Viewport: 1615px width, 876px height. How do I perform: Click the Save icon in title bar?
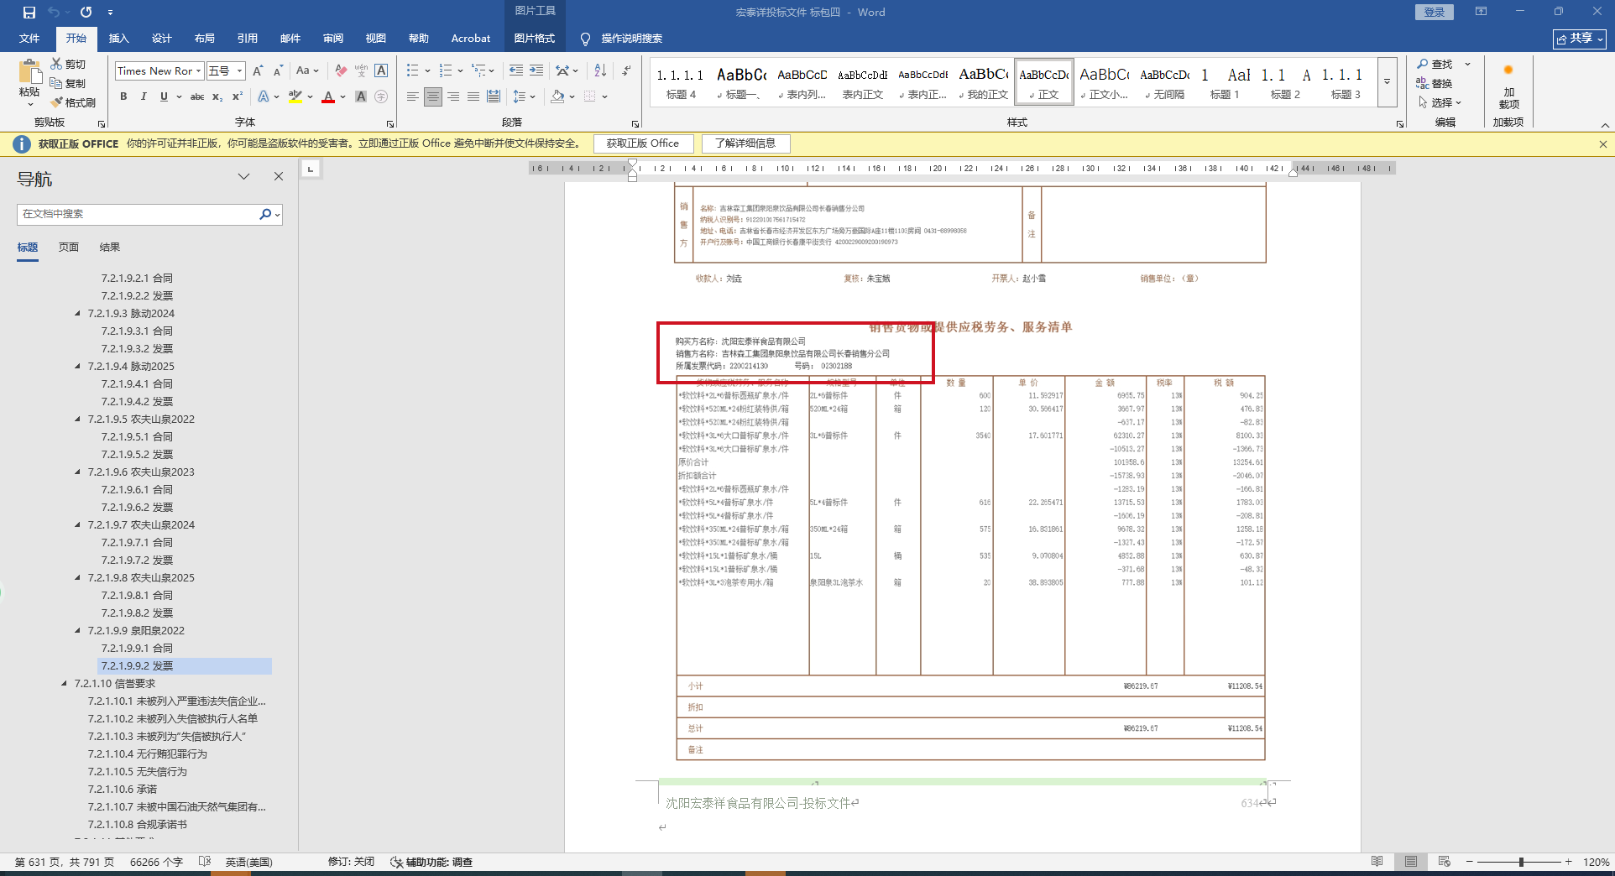pyautogui.click(x=29, y=13)
